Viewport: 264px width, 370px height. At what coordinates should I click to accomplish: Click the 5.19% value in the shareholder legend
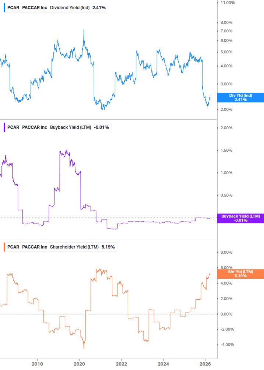point(108,247)
